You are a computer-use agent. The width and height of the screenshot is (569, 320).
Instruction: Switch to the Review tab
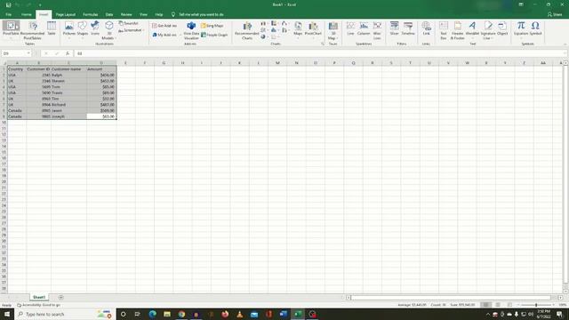tap(126, 14)
